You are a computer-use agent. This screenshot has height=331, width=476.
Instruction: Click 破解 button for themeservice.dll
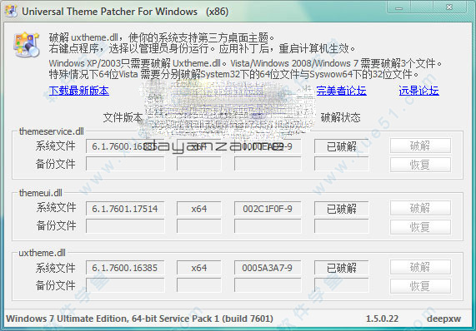tap(420, 146)
